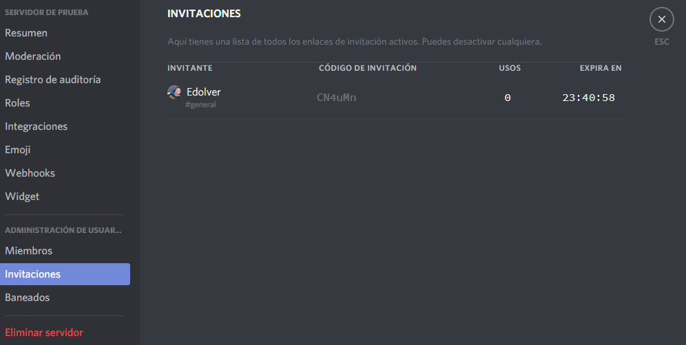Click the #general channel label
This screenshot has height=345, width=686.
[x=200, y=105]
